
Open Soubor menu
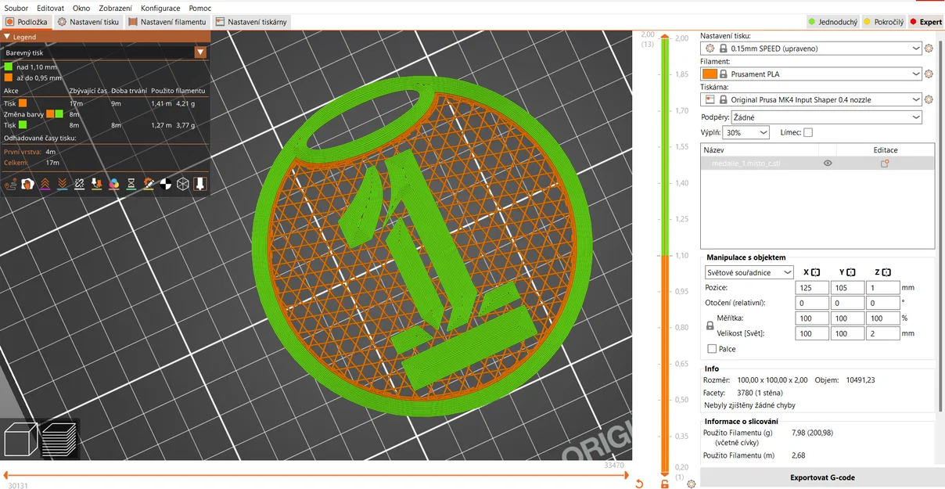point(16,8)
